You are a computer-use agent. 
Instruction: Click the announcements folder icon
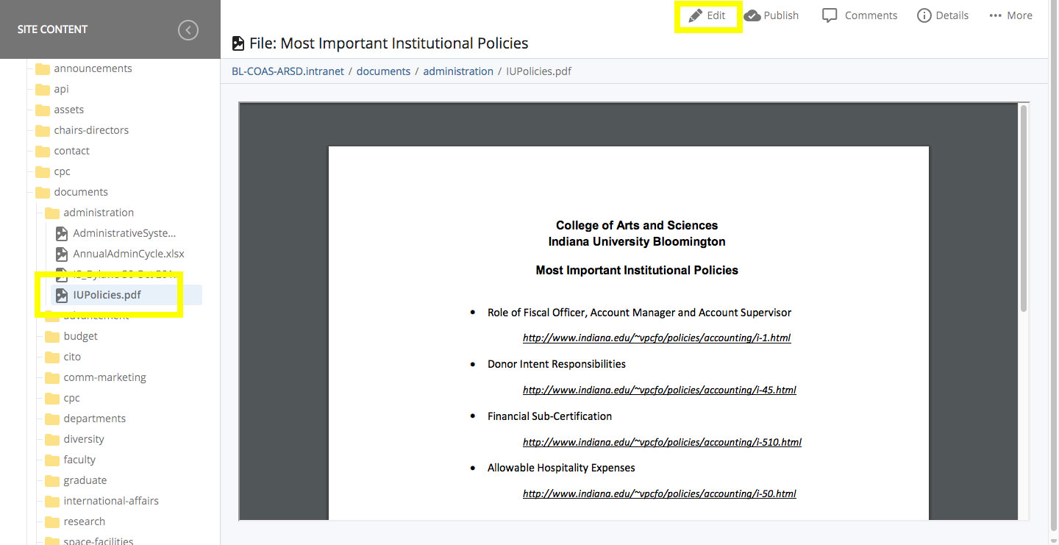(x=43, y=68)
